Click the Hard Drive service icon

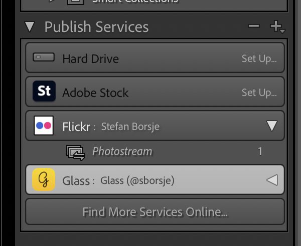44,57
